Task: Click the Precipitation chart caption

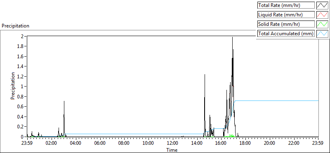Action: pos(15,26)
